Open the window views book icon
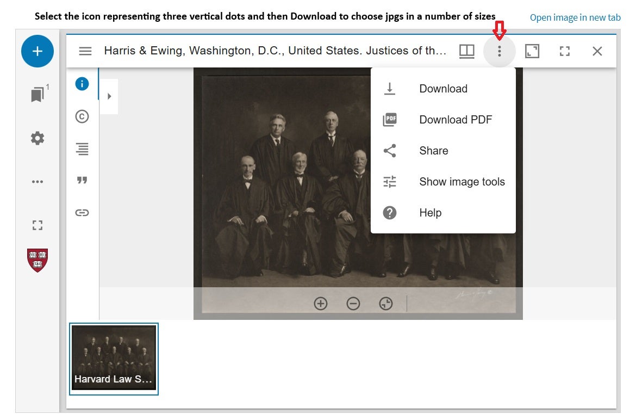Screen dimensions: 630x420 467,51
